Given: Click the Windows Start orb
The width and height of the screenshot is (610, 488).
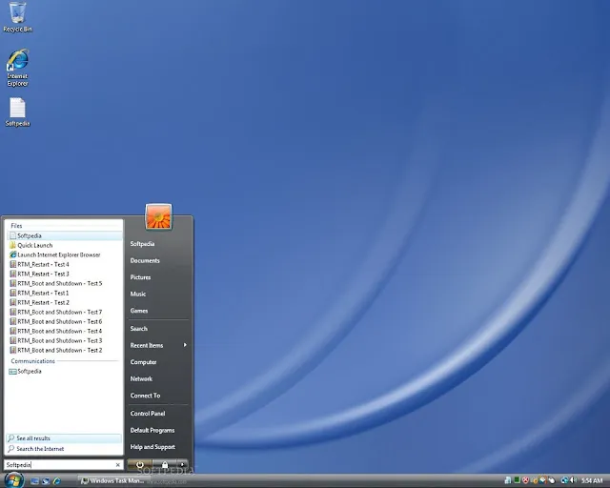Looking at the screenshot, I should click(14, 480).
